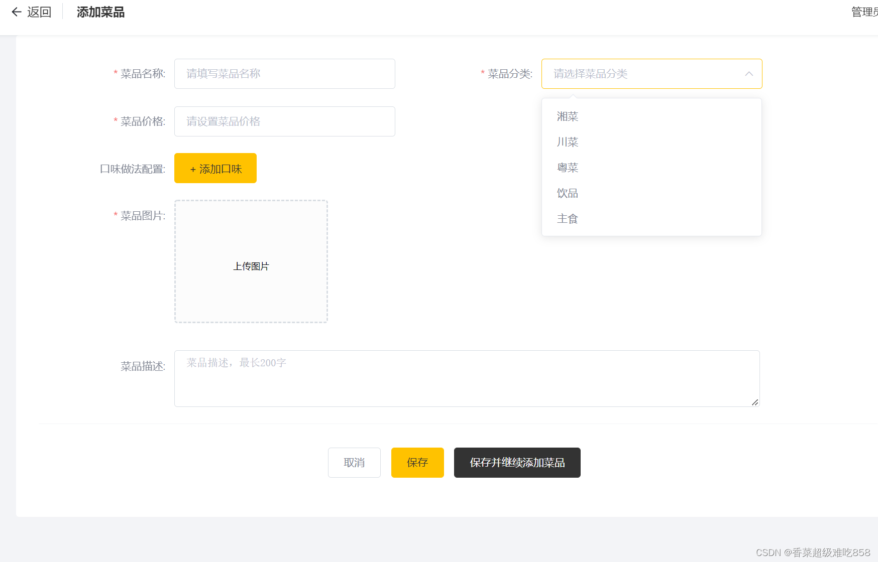
Task: Click the 取消 button
Action: [x=354, y=463]
